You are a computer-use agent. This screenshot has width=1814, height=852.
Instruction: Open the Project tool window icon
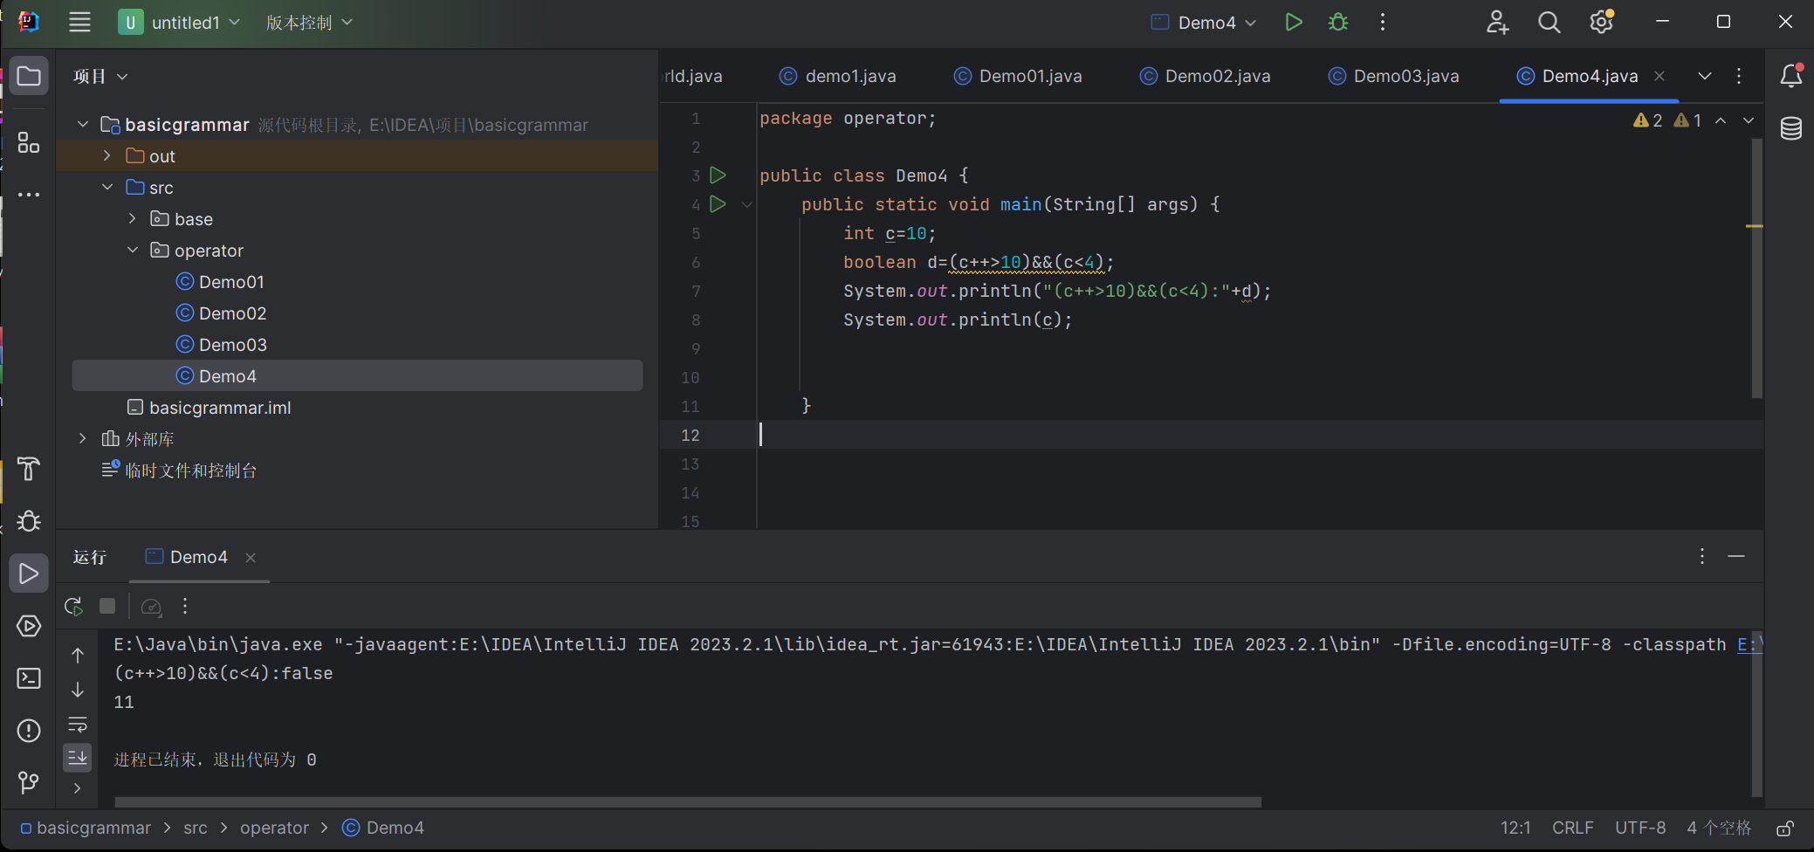pos(29,76)
